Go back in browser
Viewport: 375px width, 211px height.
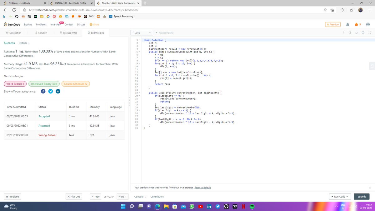[5, 10]
